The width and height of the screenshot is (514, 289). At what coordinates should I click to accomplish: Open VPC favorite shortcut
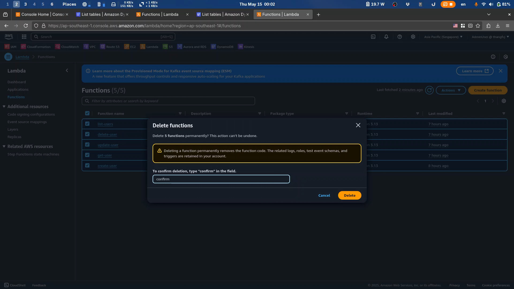coord(89,47)
